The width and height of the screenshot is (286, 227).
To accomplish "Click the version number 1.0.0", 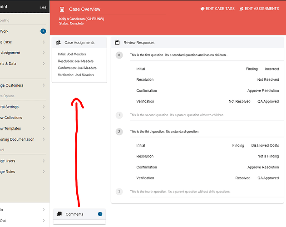I will (x=43, y=7).
